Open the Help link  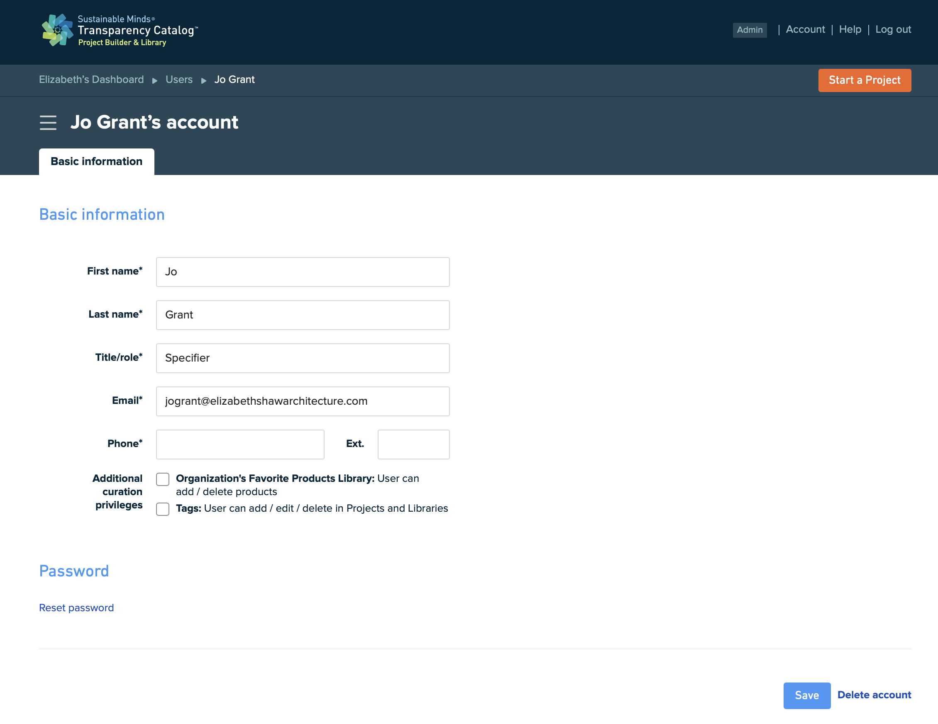850,29
